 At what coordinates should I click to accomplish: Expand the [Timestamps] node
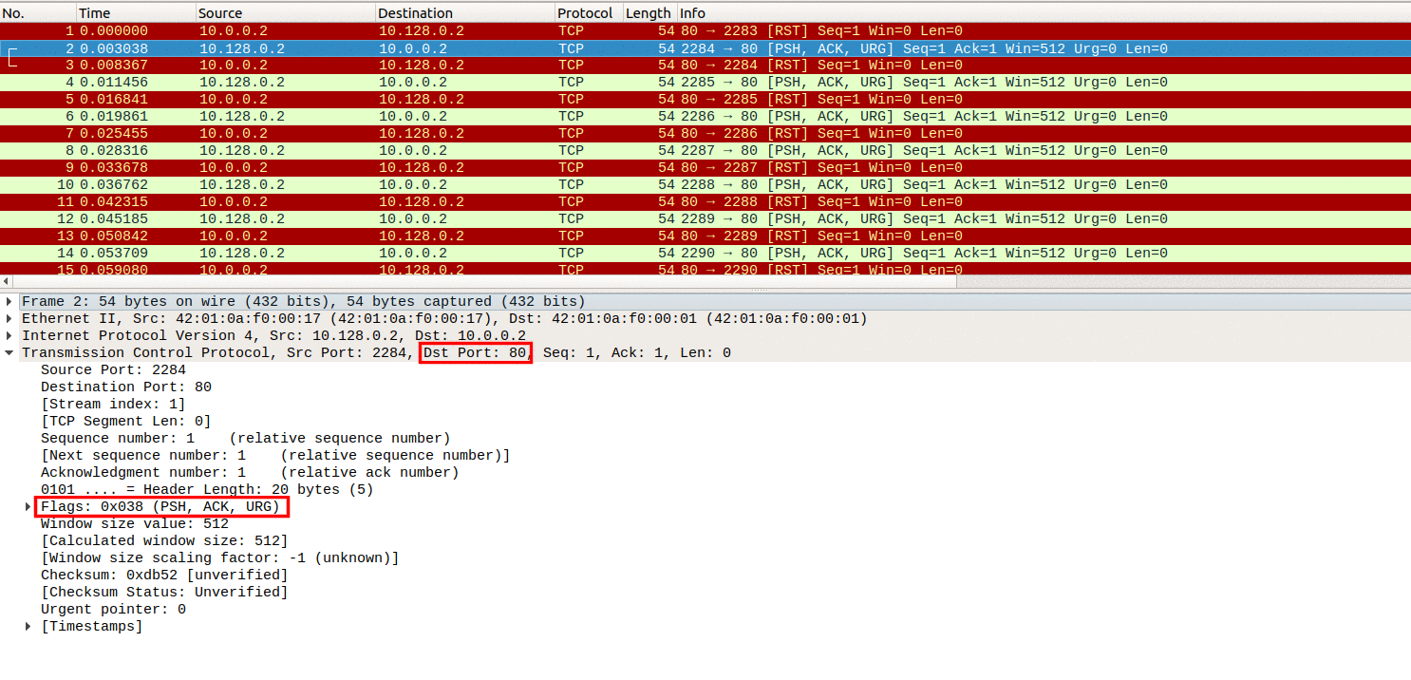point(28,627)
